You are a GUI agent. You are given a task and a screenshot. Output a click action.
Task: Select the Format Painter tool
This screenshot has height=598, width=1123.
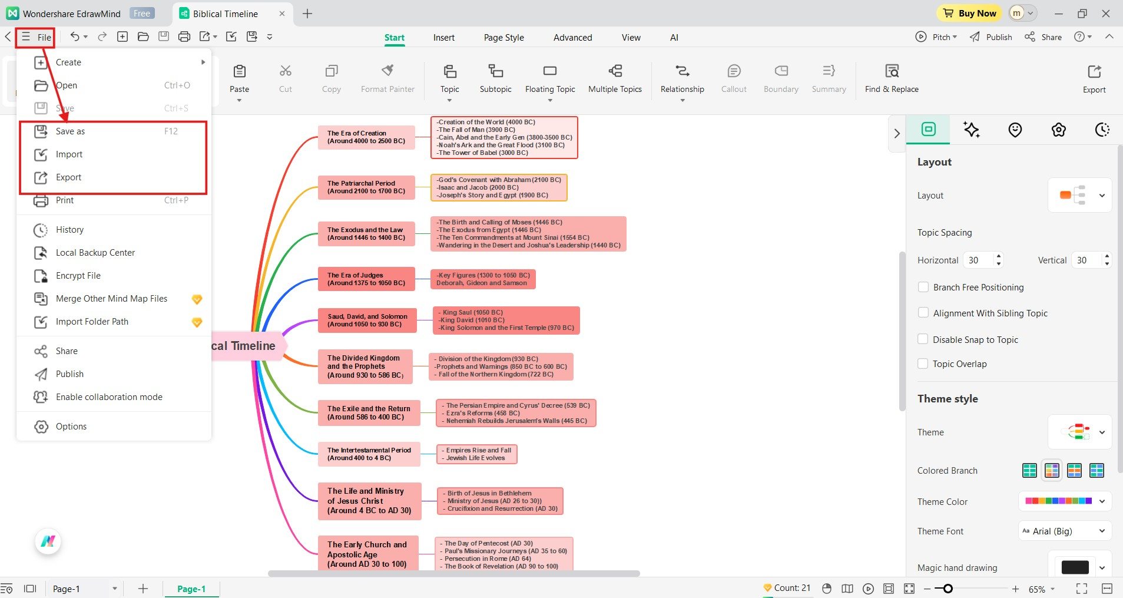(387, 78)
